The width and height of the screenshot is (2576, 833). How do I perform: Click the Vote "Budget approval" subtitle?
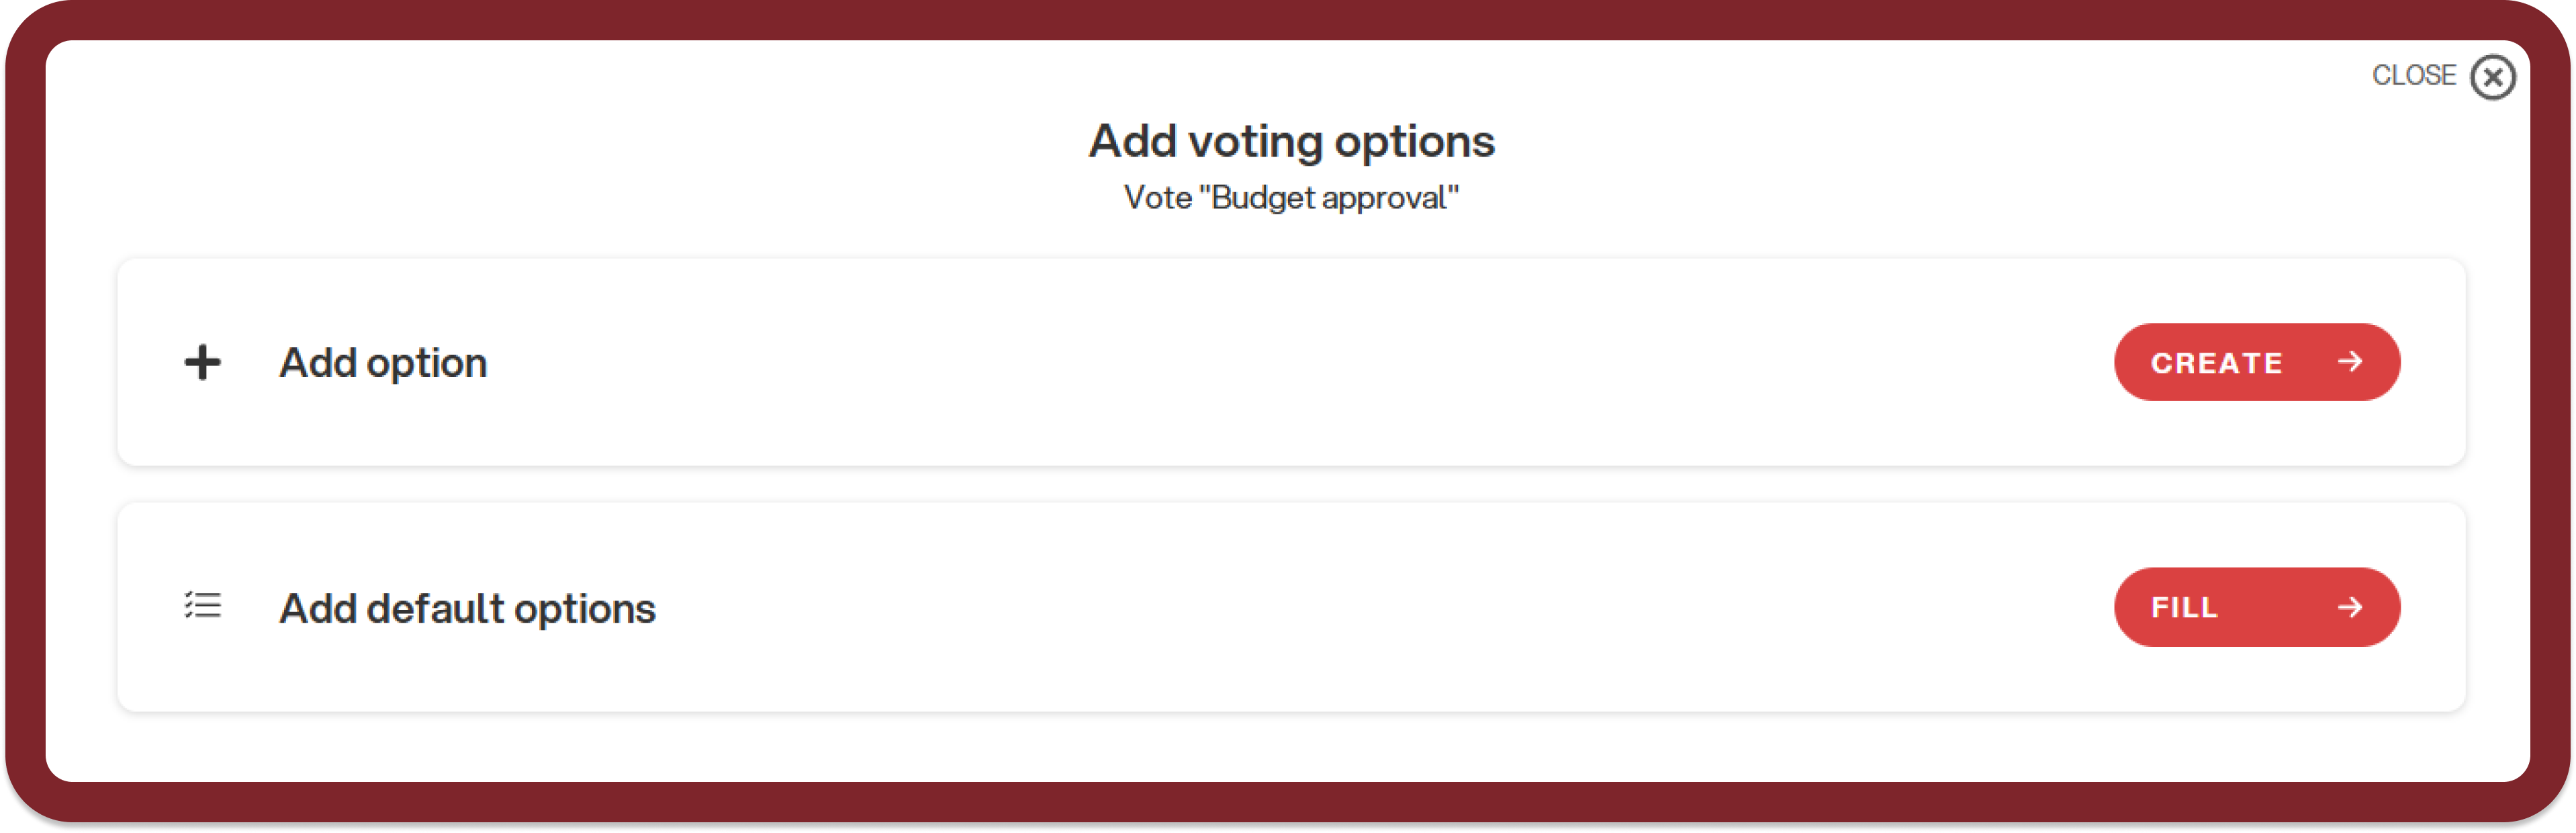coord(1291,198)
